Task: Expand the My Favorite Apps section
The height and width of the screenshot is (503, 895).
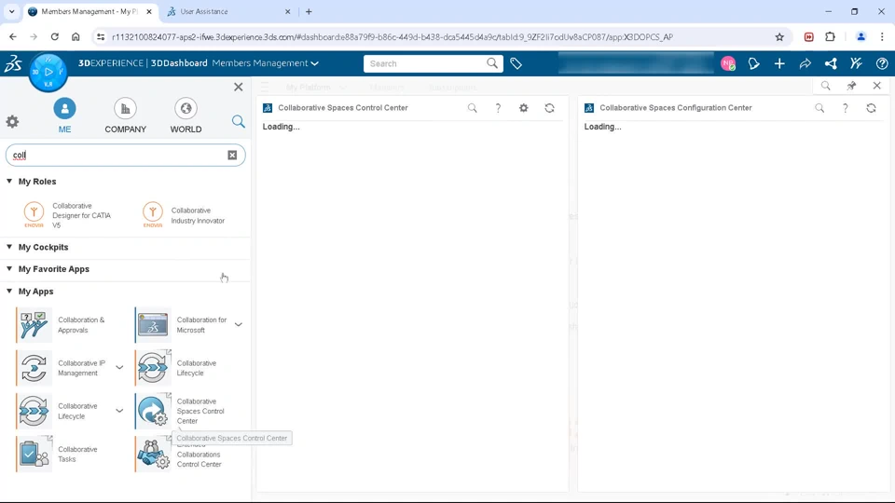Action: pyautogui.click(x=9, y=268)
